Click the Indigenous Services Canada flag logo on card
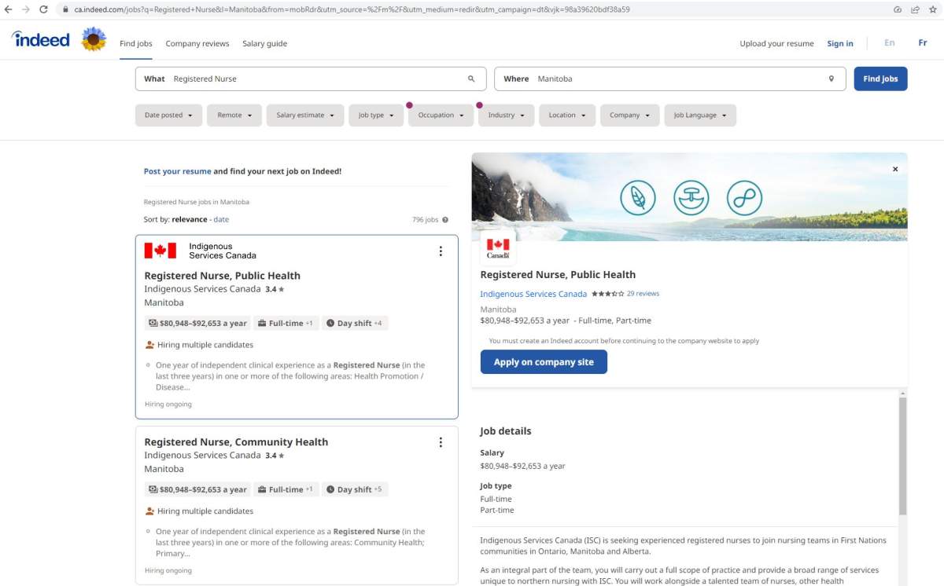Screen dimensions: 944x586 tap(160, 251)
